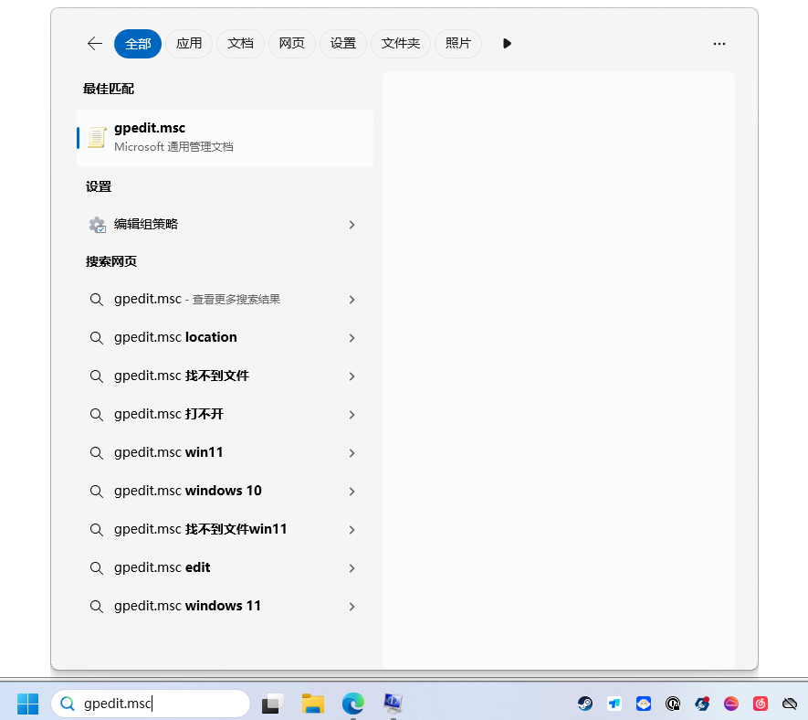Screen dimensions: 808x720
Task: Switch to the 应用 filter tab
Action: (189, 44)
